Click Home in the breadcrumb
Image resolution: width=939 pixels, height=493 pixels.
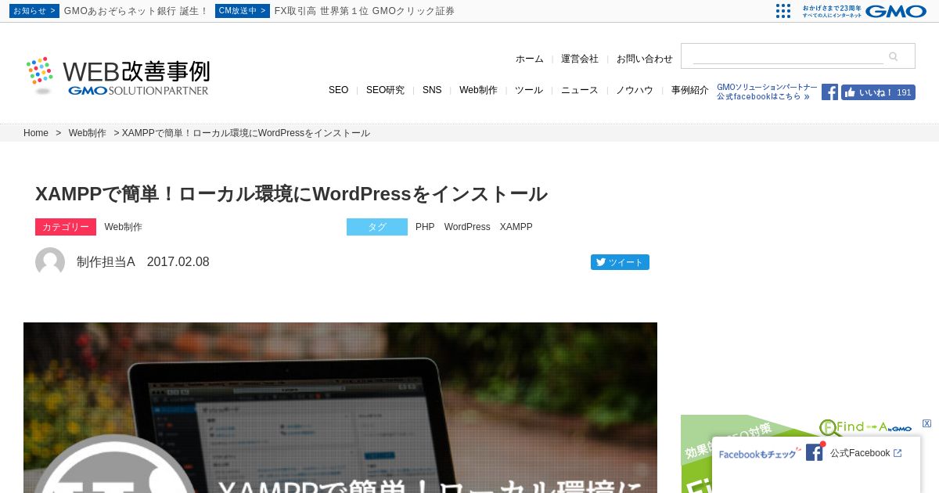point(36,133)
